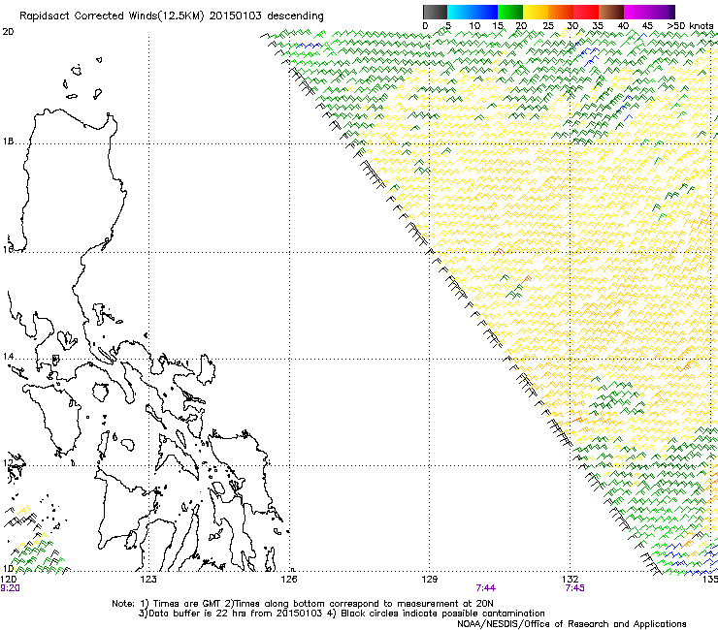
Task: Click the legend scale label 35
Action: click(x=598, y=25)
